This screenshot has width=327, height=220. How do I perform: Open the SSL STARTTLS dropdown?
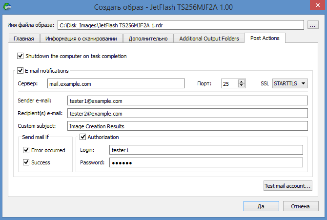click(290, 83)
